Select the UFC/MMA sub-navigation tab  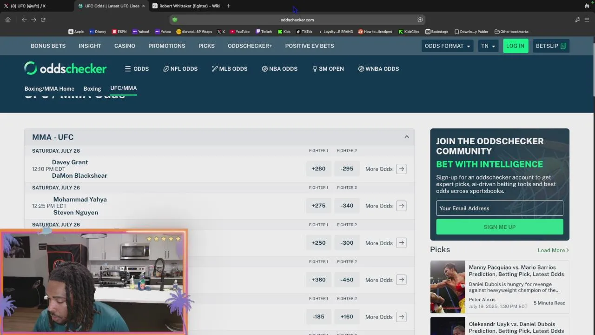pos(123,88)
